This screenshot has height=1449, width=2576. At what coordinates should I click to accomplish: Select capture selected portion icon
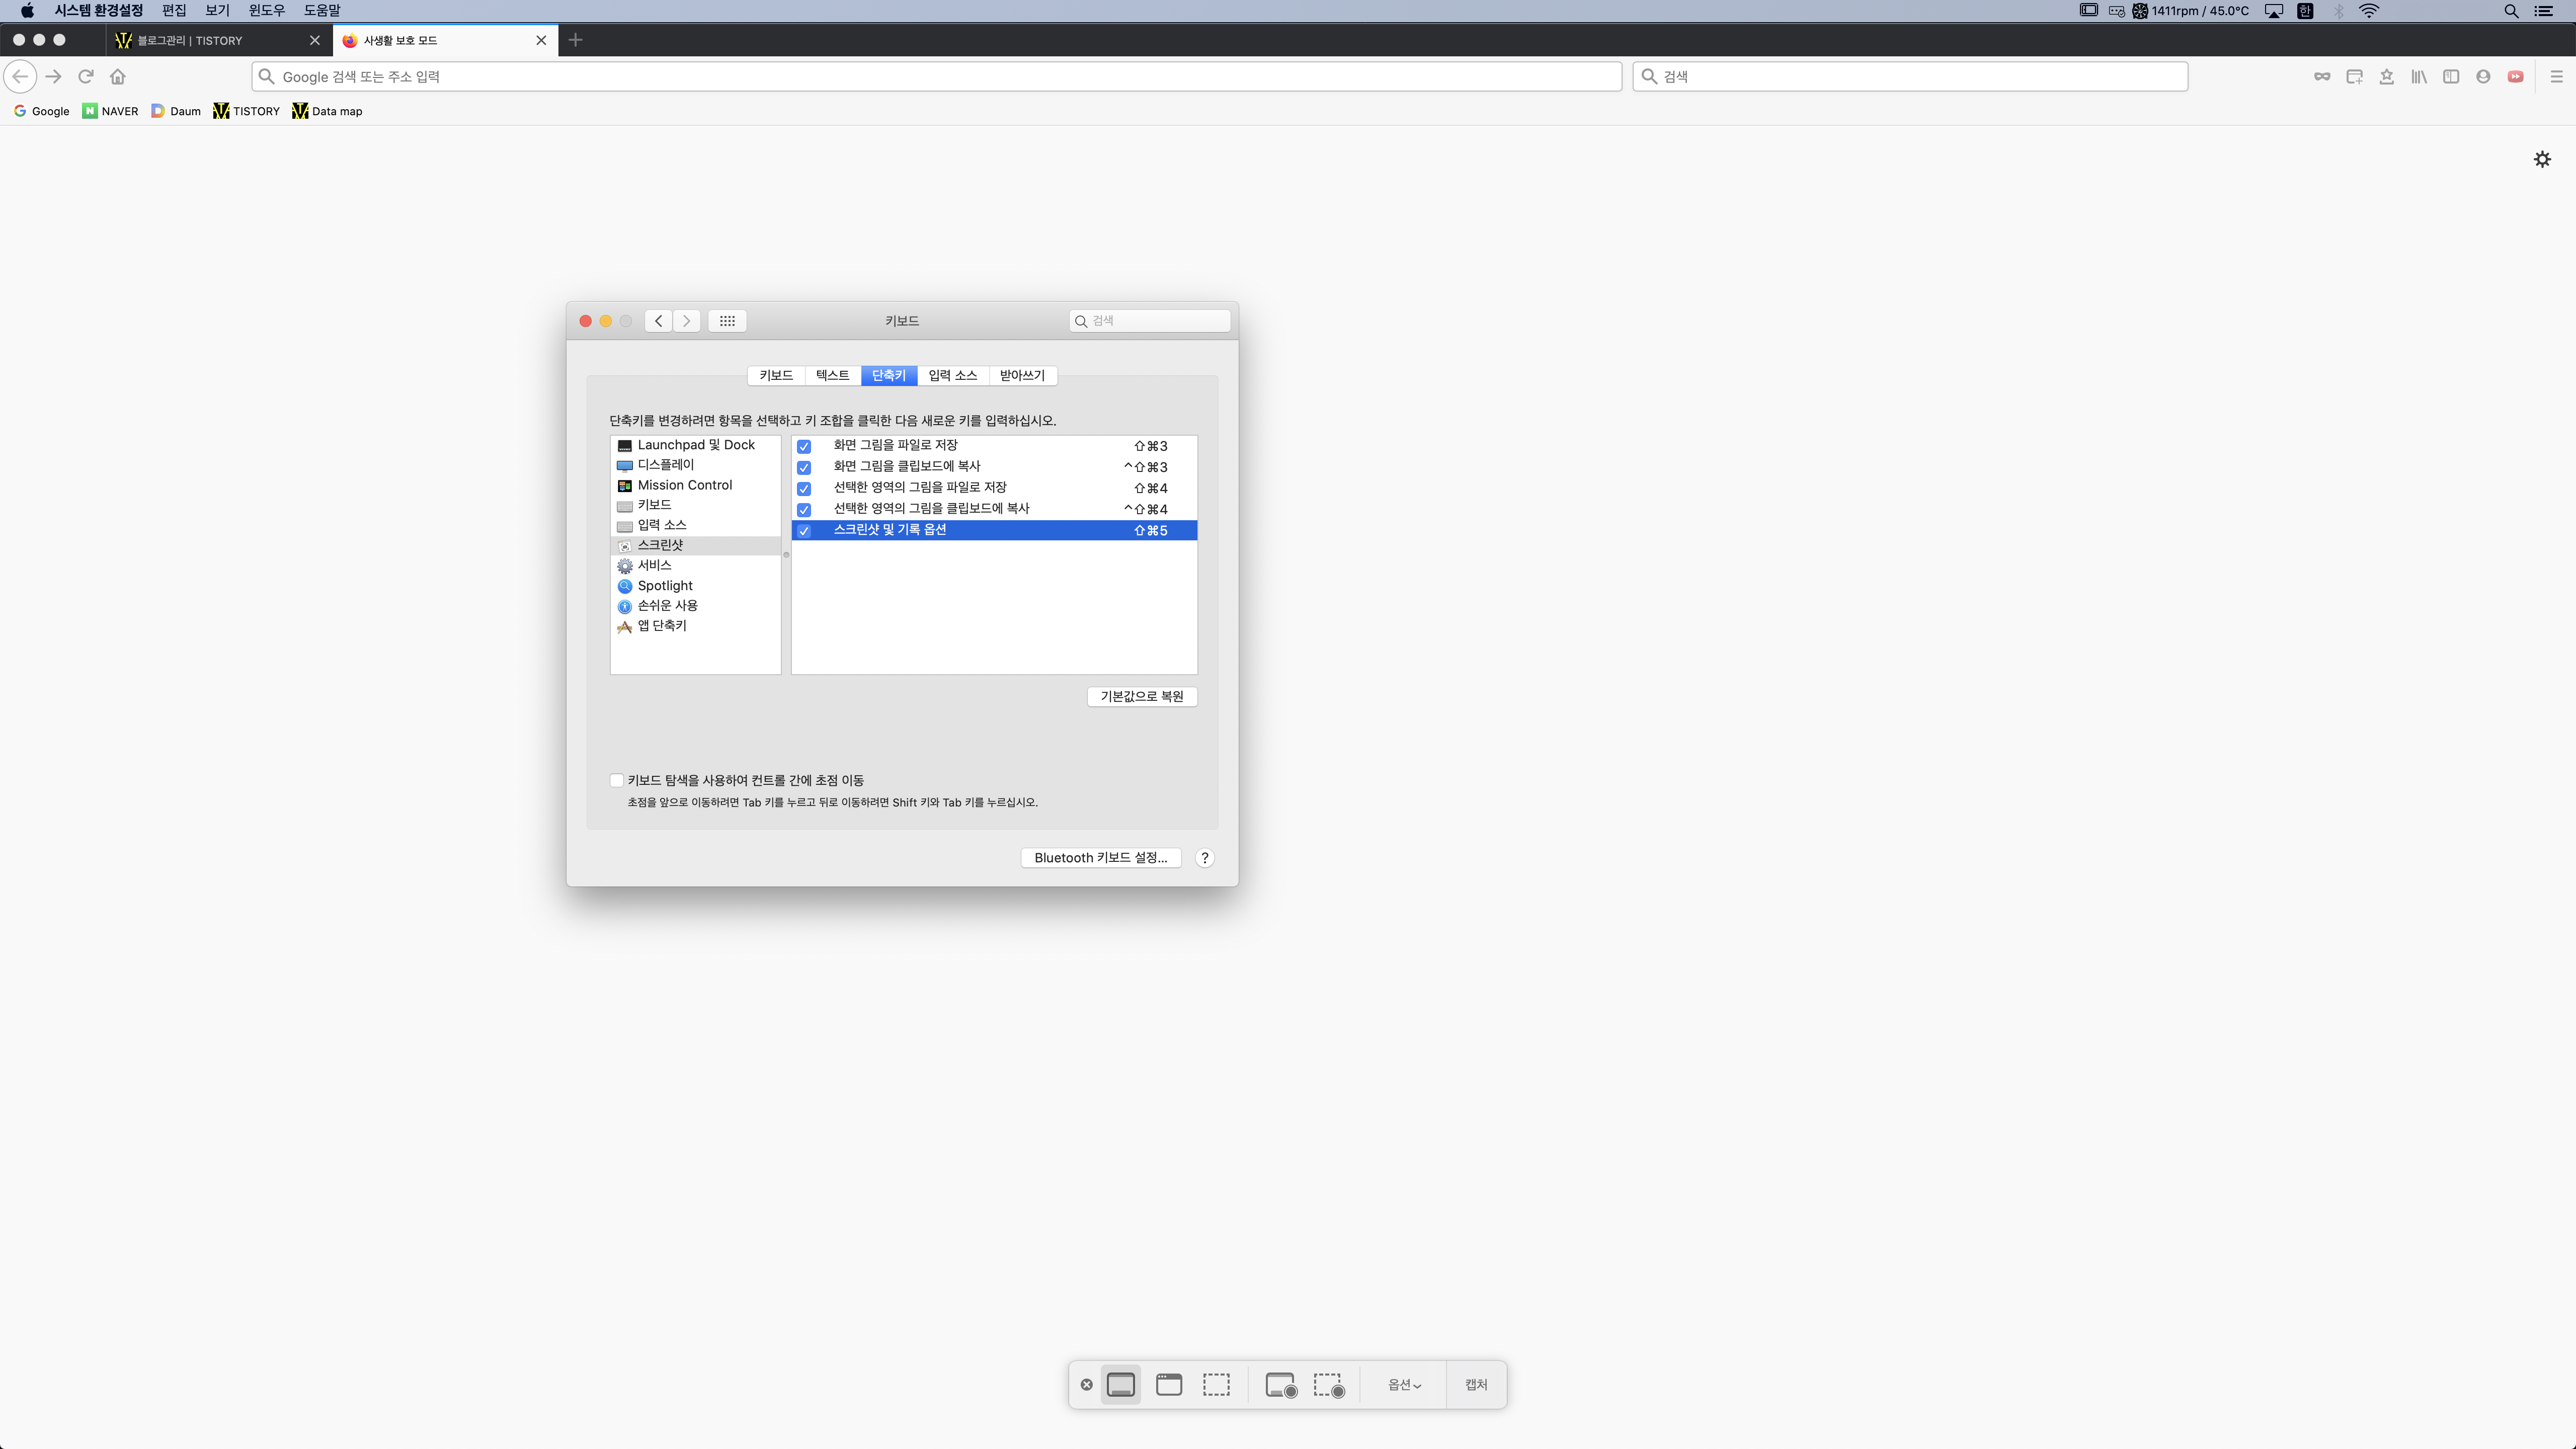[1216, 1385]
